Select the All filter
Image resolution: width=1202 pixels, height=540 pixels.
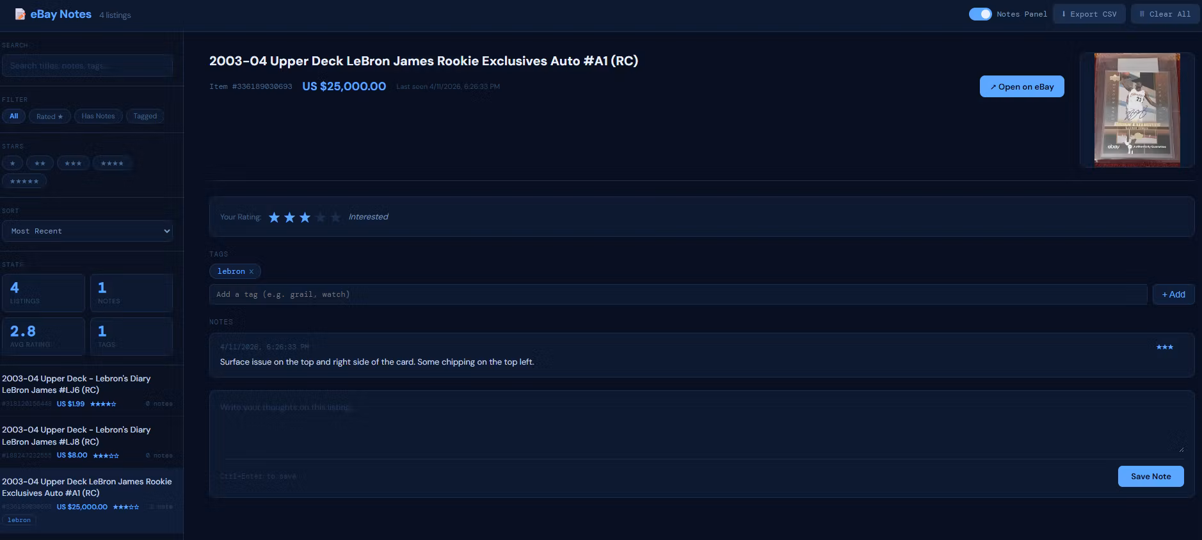(x=13, y=116)
